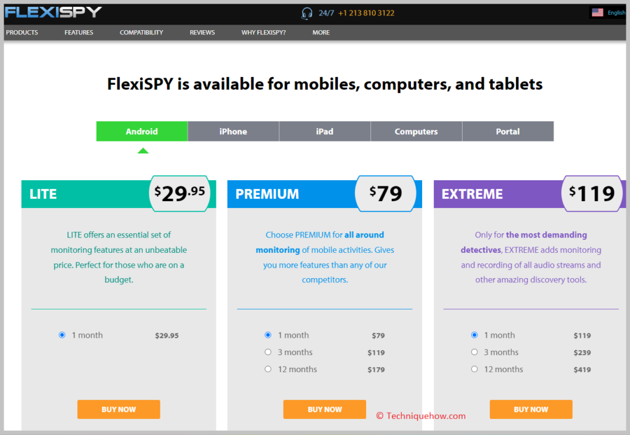Click the LITE $29.95 price badge

tap(180, 193)
